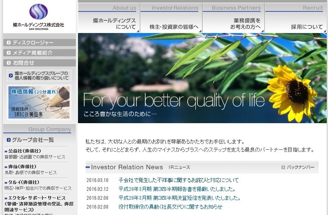Open the 葬仙(葬儀社) link

pos(22,166)
